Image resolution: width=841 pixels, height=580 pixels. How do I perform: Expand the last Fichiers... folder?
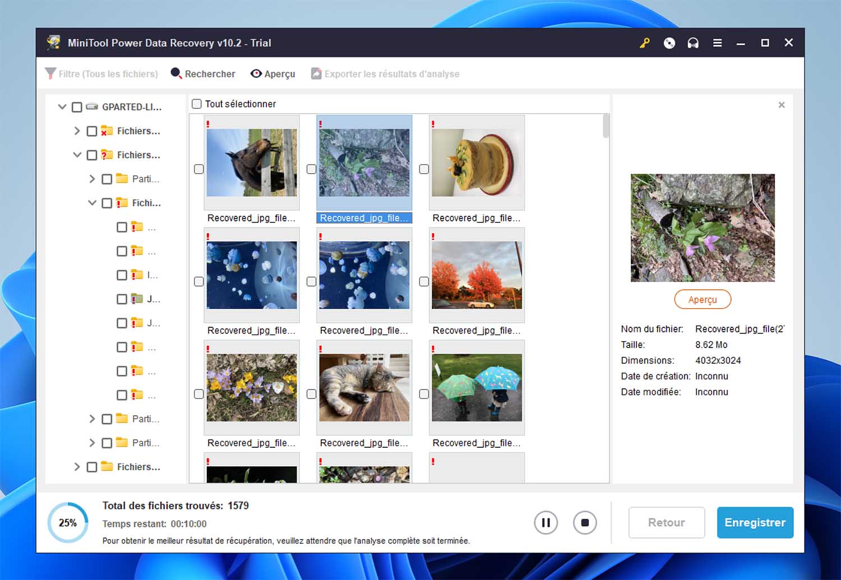point(77,467)
